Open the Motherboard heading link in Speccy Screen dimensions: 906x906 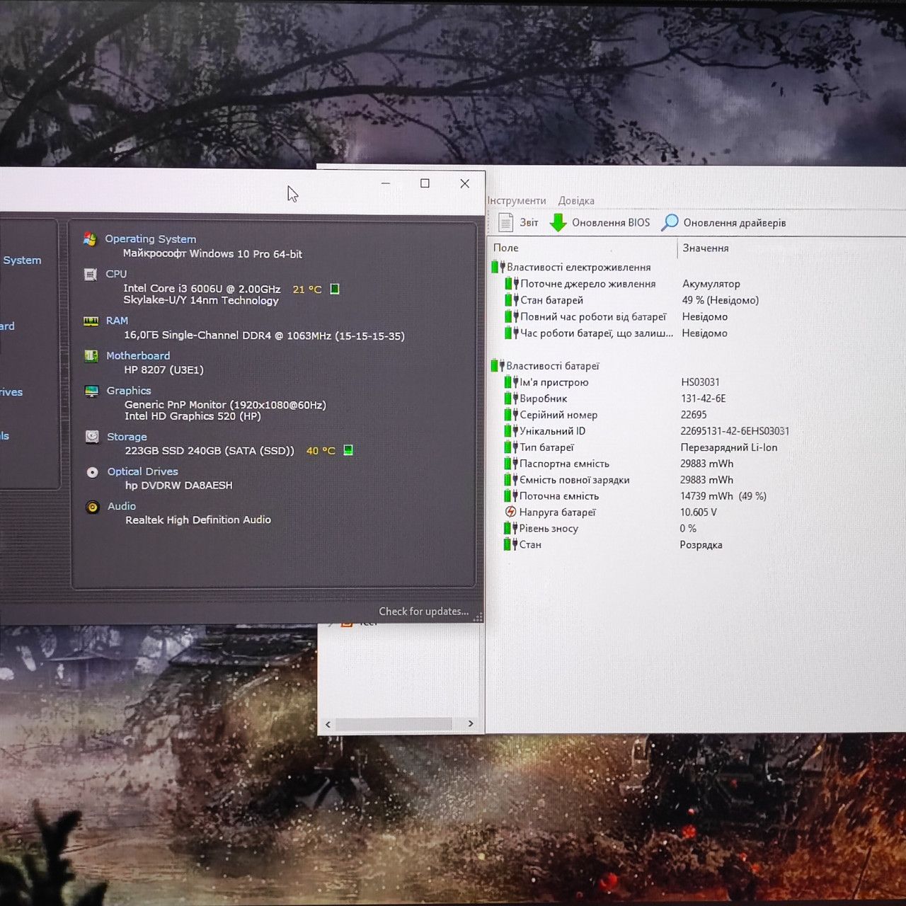point(138,355)
